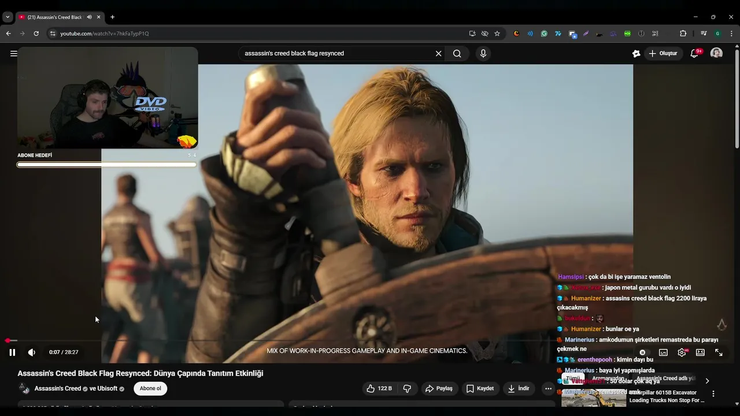
Task: Open the media control music-list icon
Action: click(x=704, y=34)
